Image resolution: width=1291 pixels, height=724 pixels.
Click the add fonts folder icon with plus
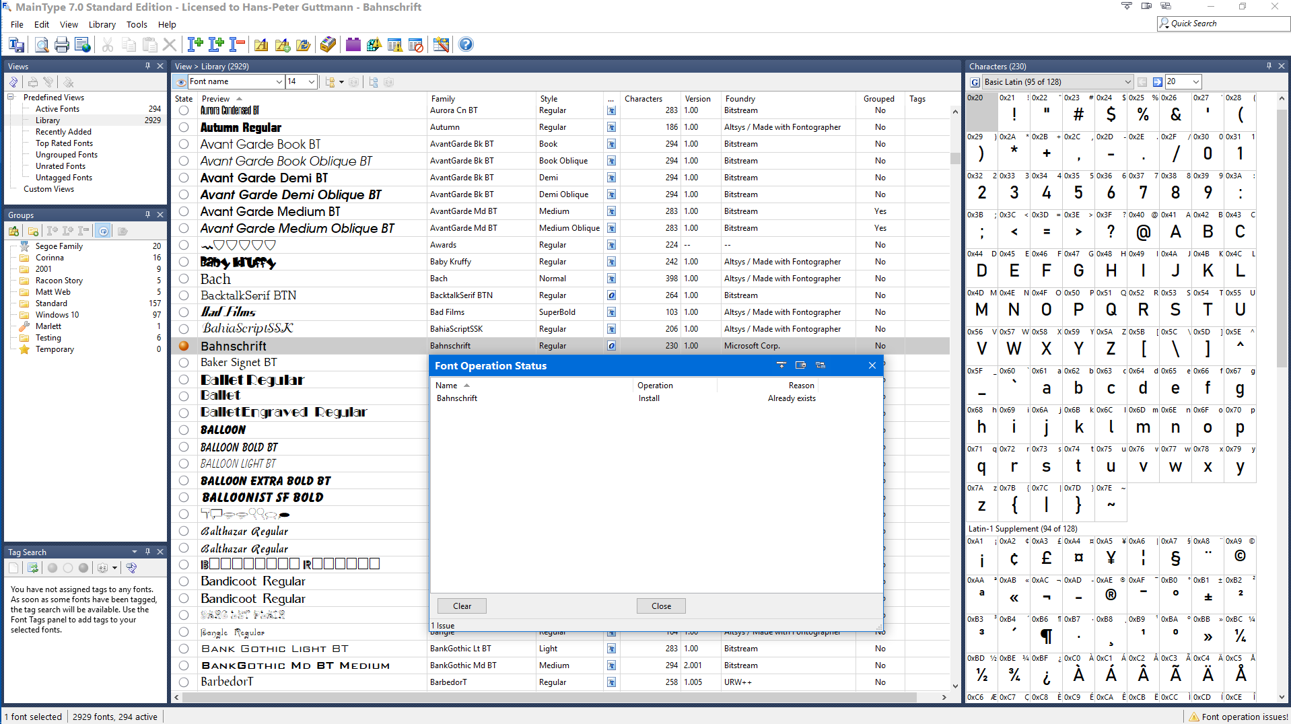pos(283,45)
